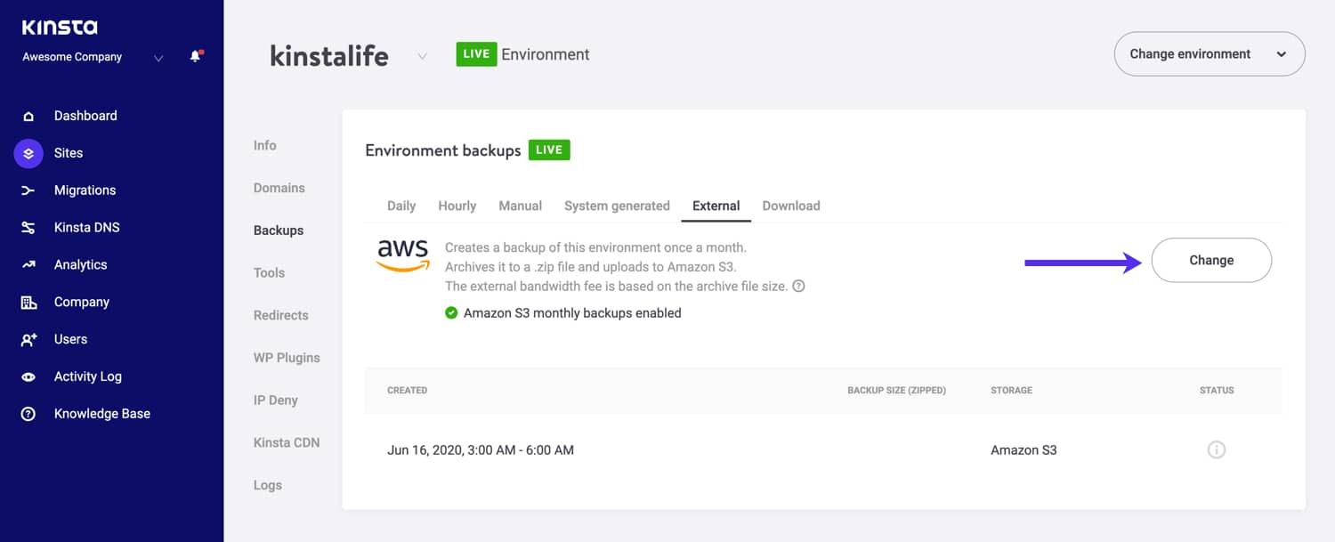The image size is (1335, 542).
Task: Click the LIVE badge beside Environment backups
Action: pyautogui.click(x=549, y=150)
